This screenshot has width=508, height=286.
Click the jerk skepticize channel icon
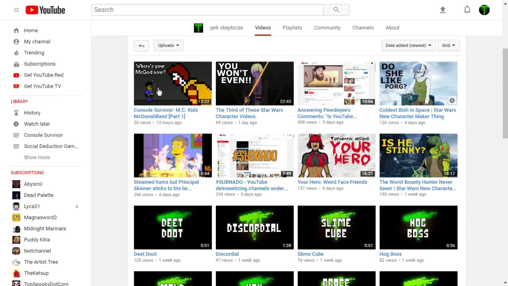198,28
